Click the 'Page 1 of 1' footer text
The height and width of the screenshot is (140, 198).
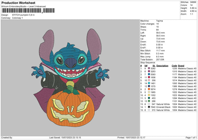pos(191,138)
